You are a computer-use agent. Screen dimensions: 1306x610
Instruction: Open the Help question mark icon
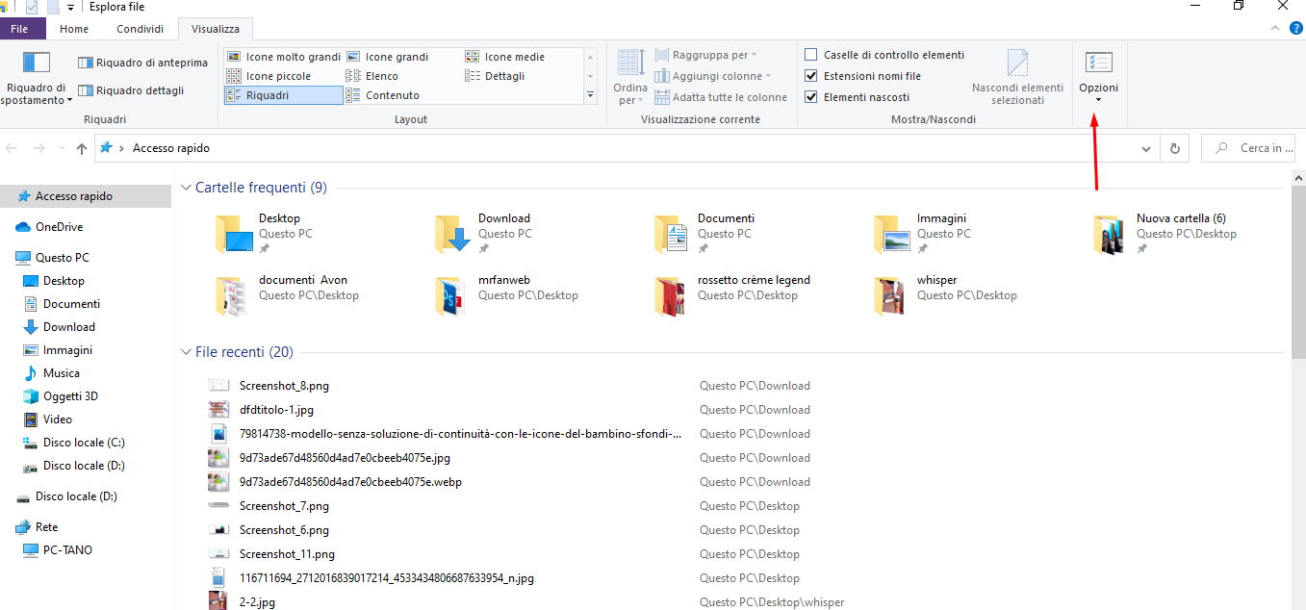point(1294,29)
